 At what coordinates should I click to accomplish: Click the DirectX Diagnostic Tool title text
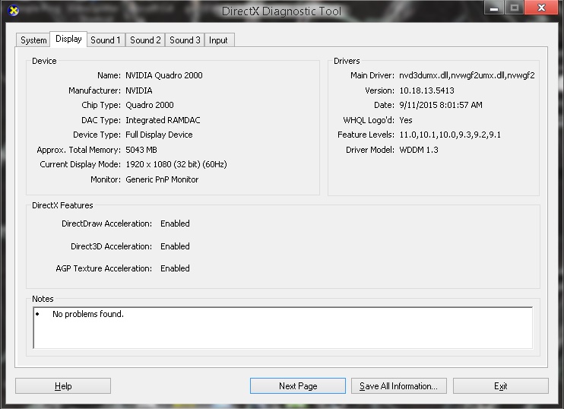point(281,11)
